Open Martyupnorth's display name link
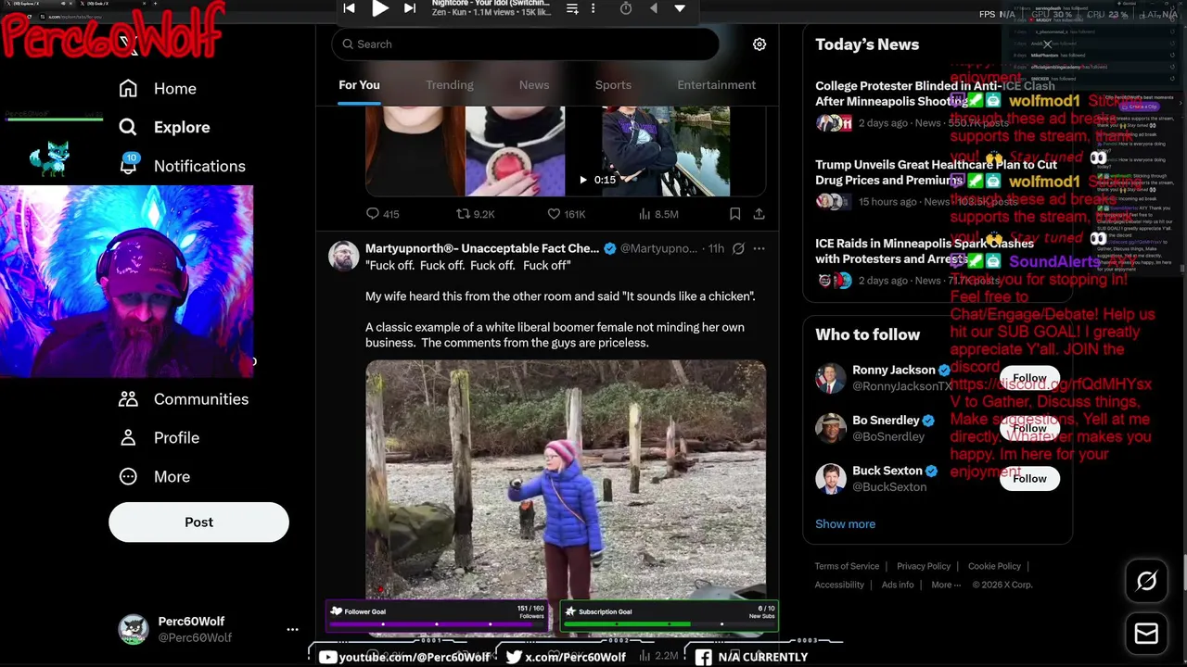Viewport: 1187px width, 667px height. pos(482,249)
